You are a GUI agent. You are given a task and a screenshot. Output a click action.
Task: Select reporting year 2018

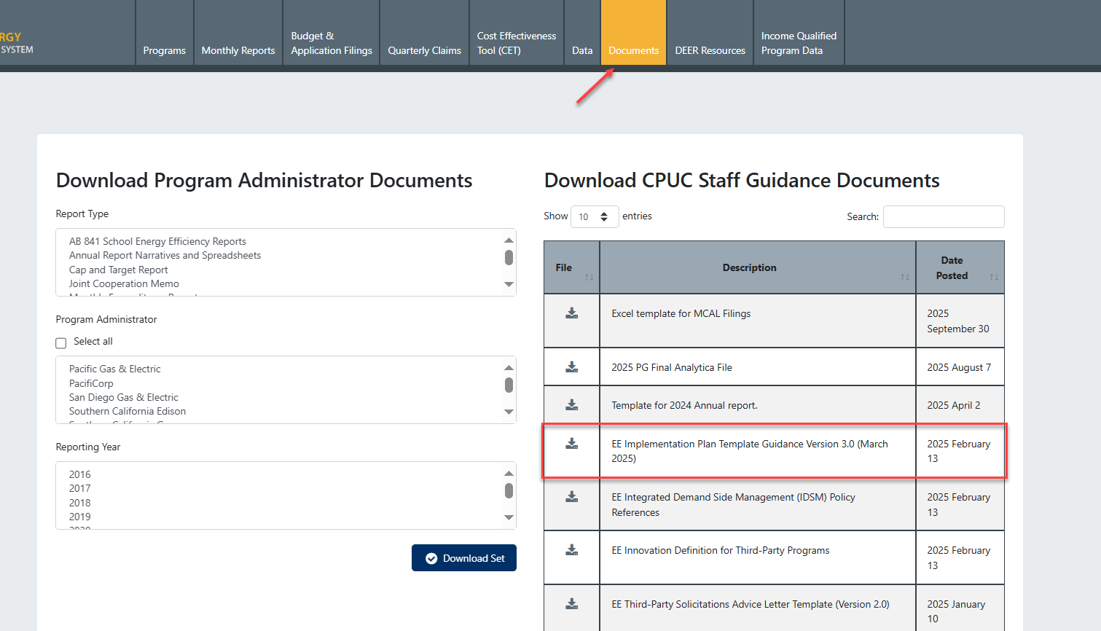point(80,503)
